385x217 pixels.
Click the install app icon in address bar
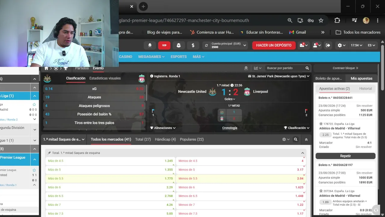pos(300,20)
